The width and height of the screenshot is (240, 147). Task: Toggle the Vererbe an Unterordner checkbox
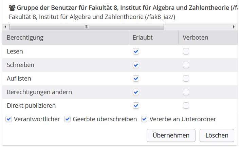(x=144, y=119)
